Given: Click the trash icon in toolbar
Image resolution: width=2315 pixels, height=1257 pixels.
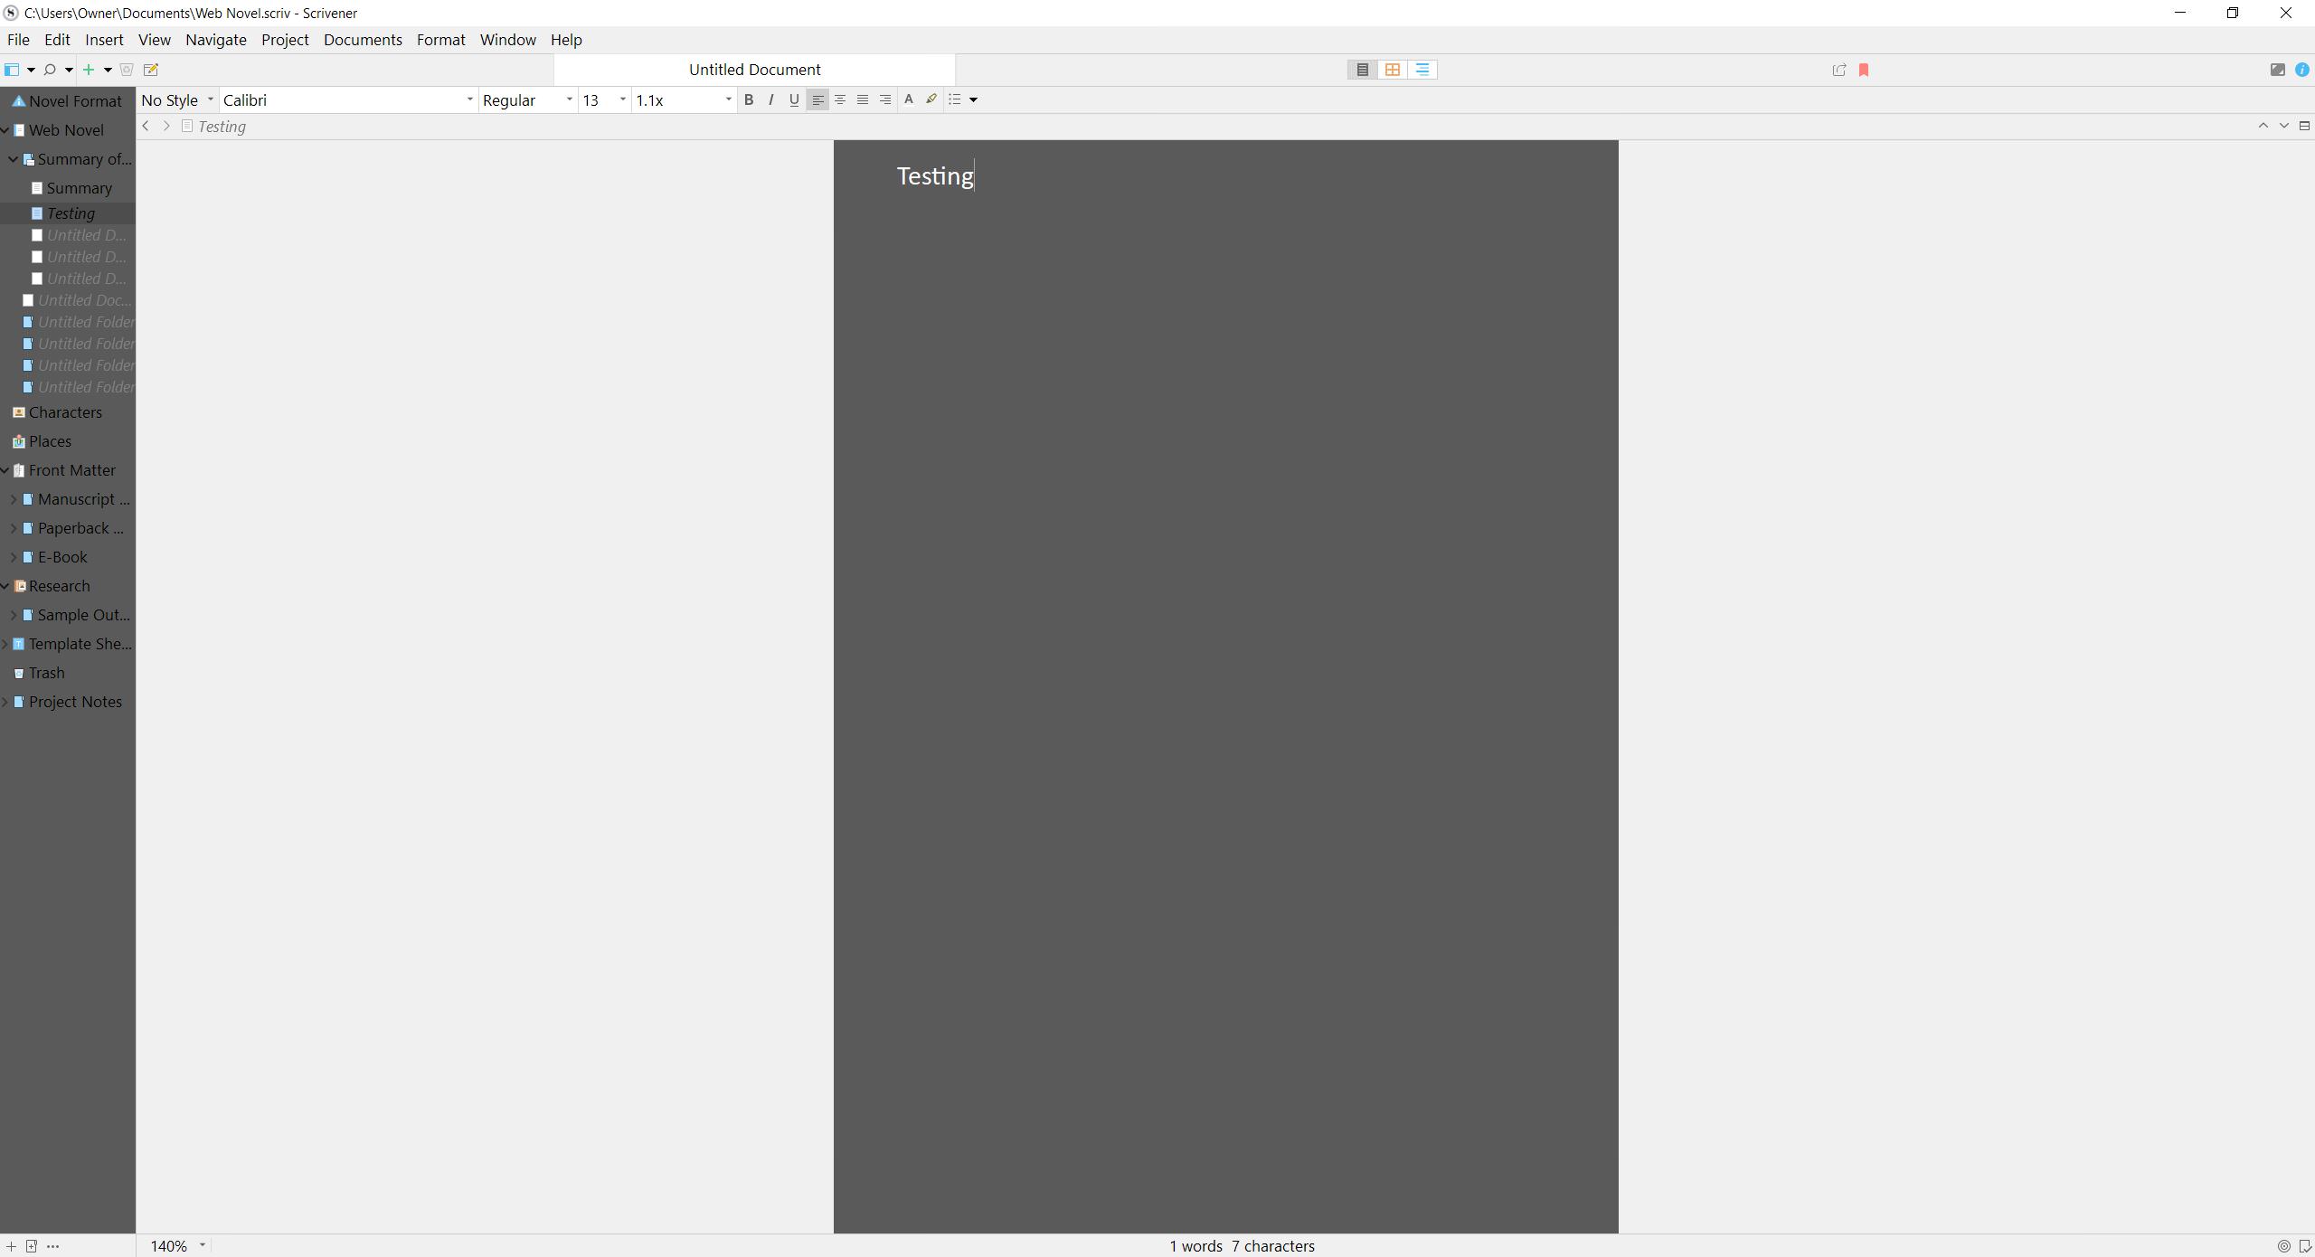Looking at the screenshot, I should 128,70.
